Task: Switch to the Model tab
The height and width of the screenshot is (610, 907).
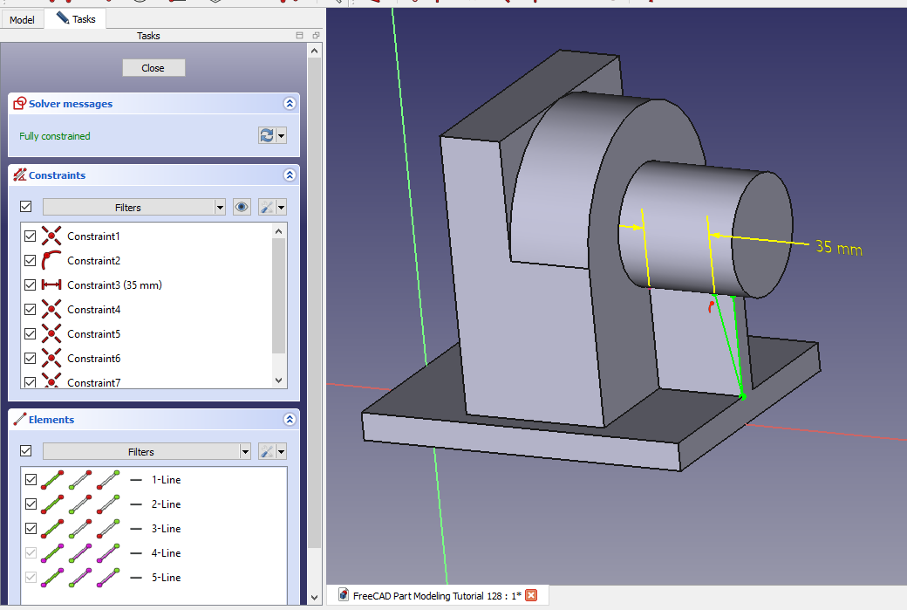Action: click(22, 19)
